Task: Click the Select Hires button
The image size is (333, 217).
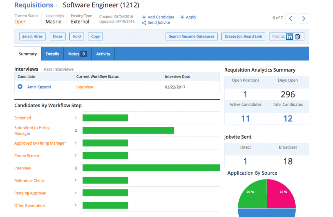Action: [x=32, y=36]
